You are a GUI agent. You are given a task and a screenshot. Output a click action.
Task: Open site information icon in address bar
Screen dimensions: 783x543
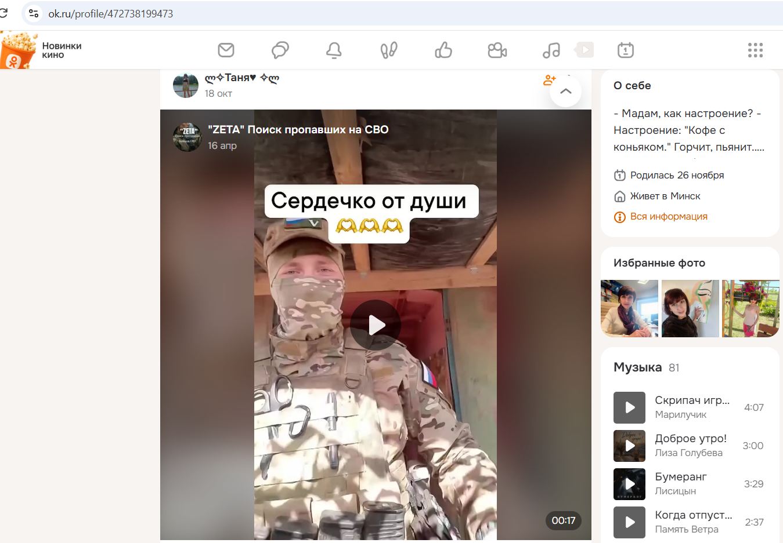click(34, 13)
